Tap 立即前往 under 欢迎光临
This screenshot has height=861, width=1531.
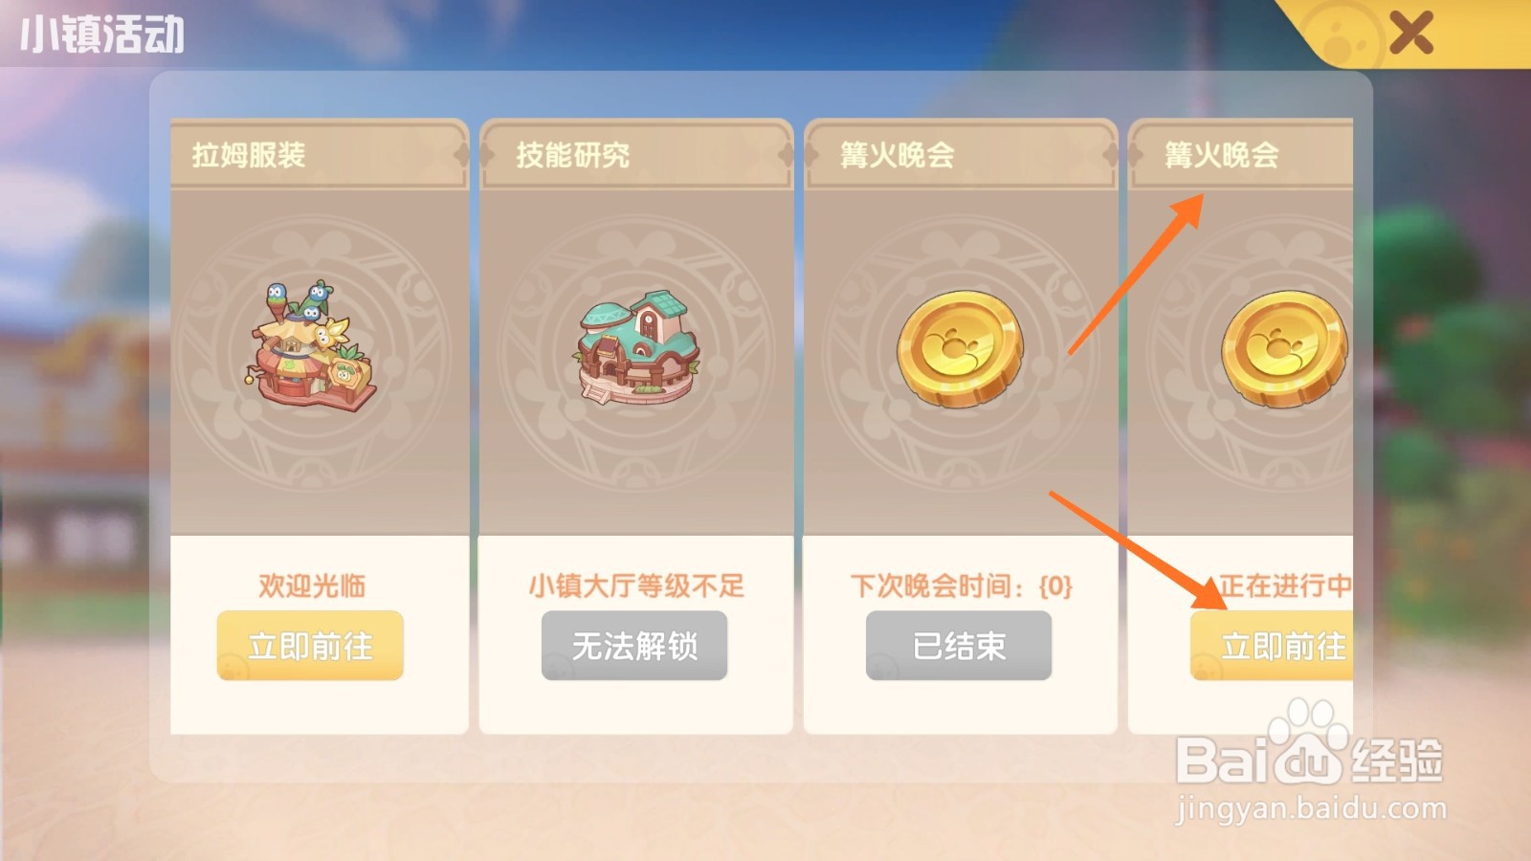tap(310, 646)
